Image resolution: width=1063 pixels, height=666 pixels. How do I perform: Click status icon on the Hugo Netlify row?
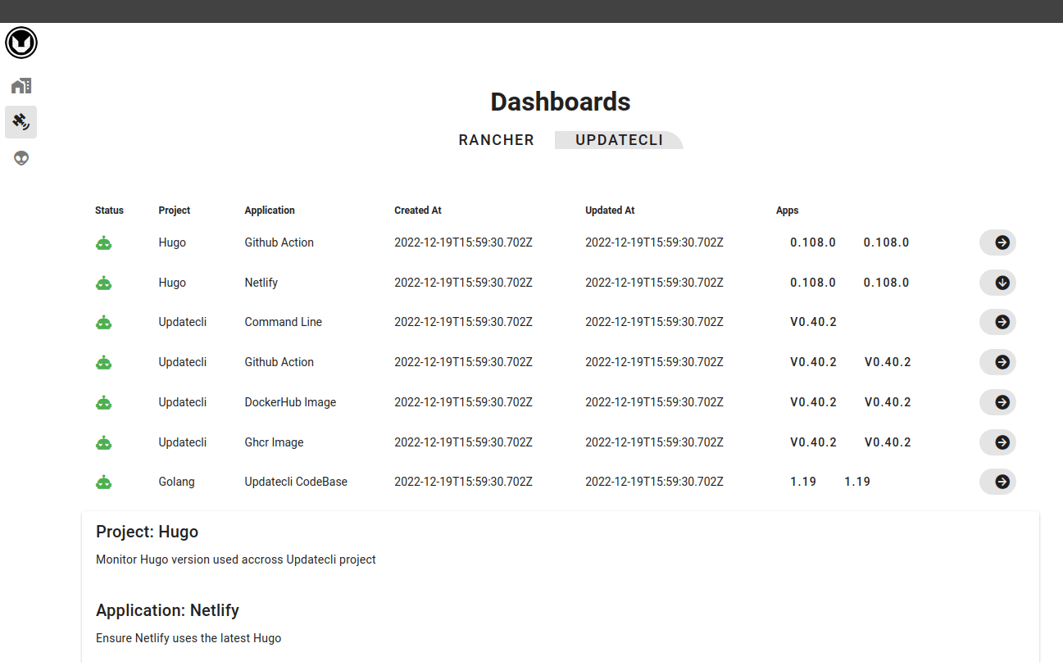[x=103, y=283]
